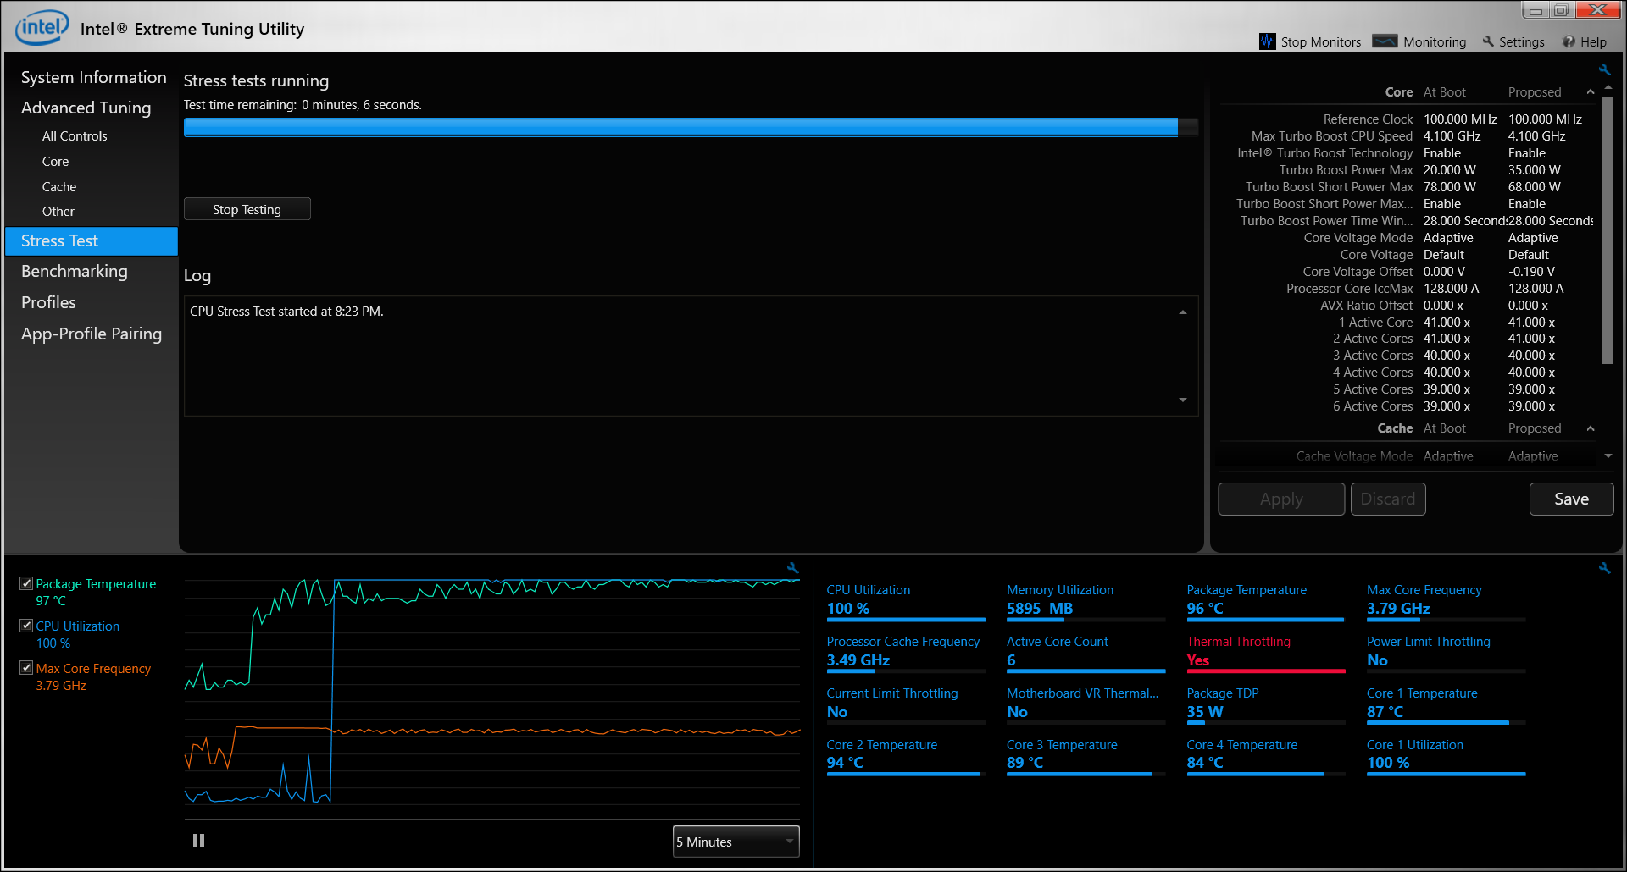
Task: Click the CPU Stress Test started log entry
Action: [286, 312]
